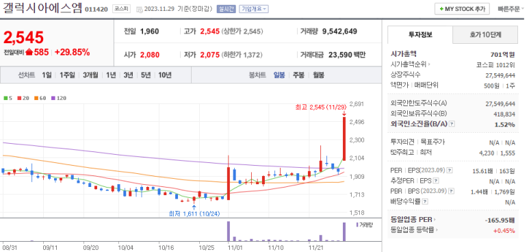Viewport: 529px width, 252px height.
Task: Click help icon next to PER EPS(2023.09)
Action: point(450,170)
